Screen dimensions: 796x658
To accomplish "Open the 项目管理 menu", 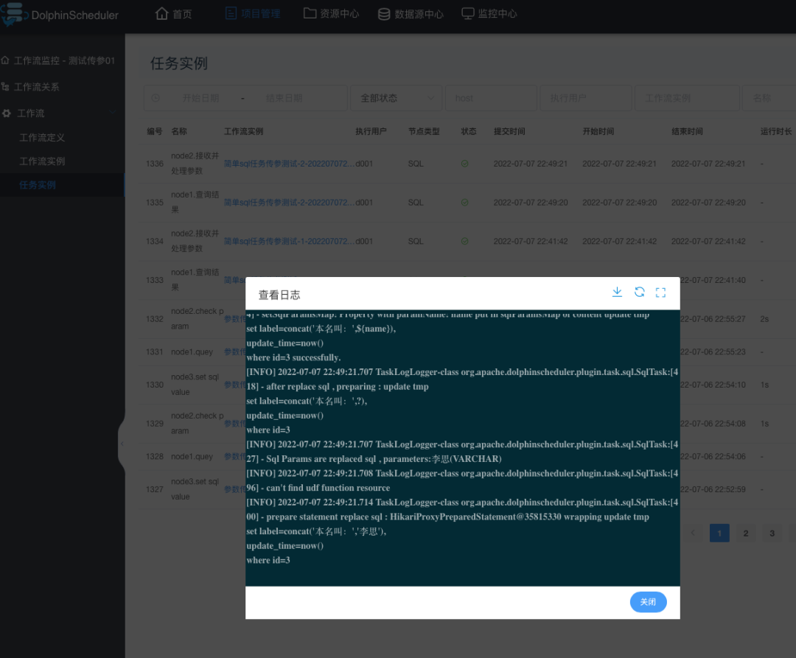I will point(253,13).
